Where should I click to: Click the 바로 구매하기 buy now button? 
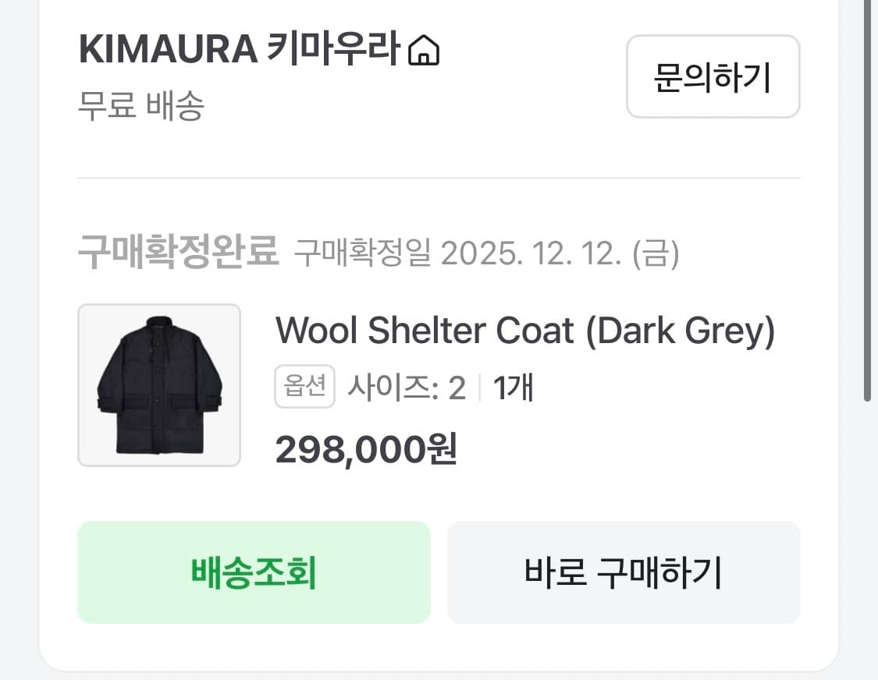[x=623, y=572]
